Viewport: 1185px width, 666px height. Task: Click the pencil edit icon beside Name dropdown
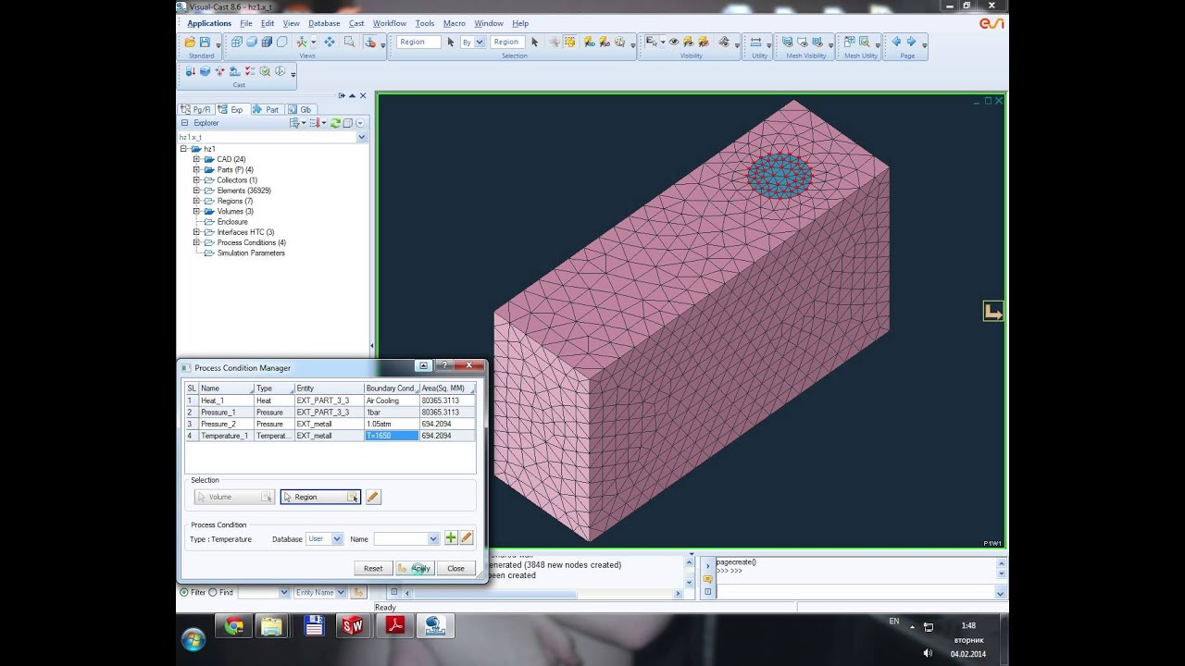coord(466,537)
